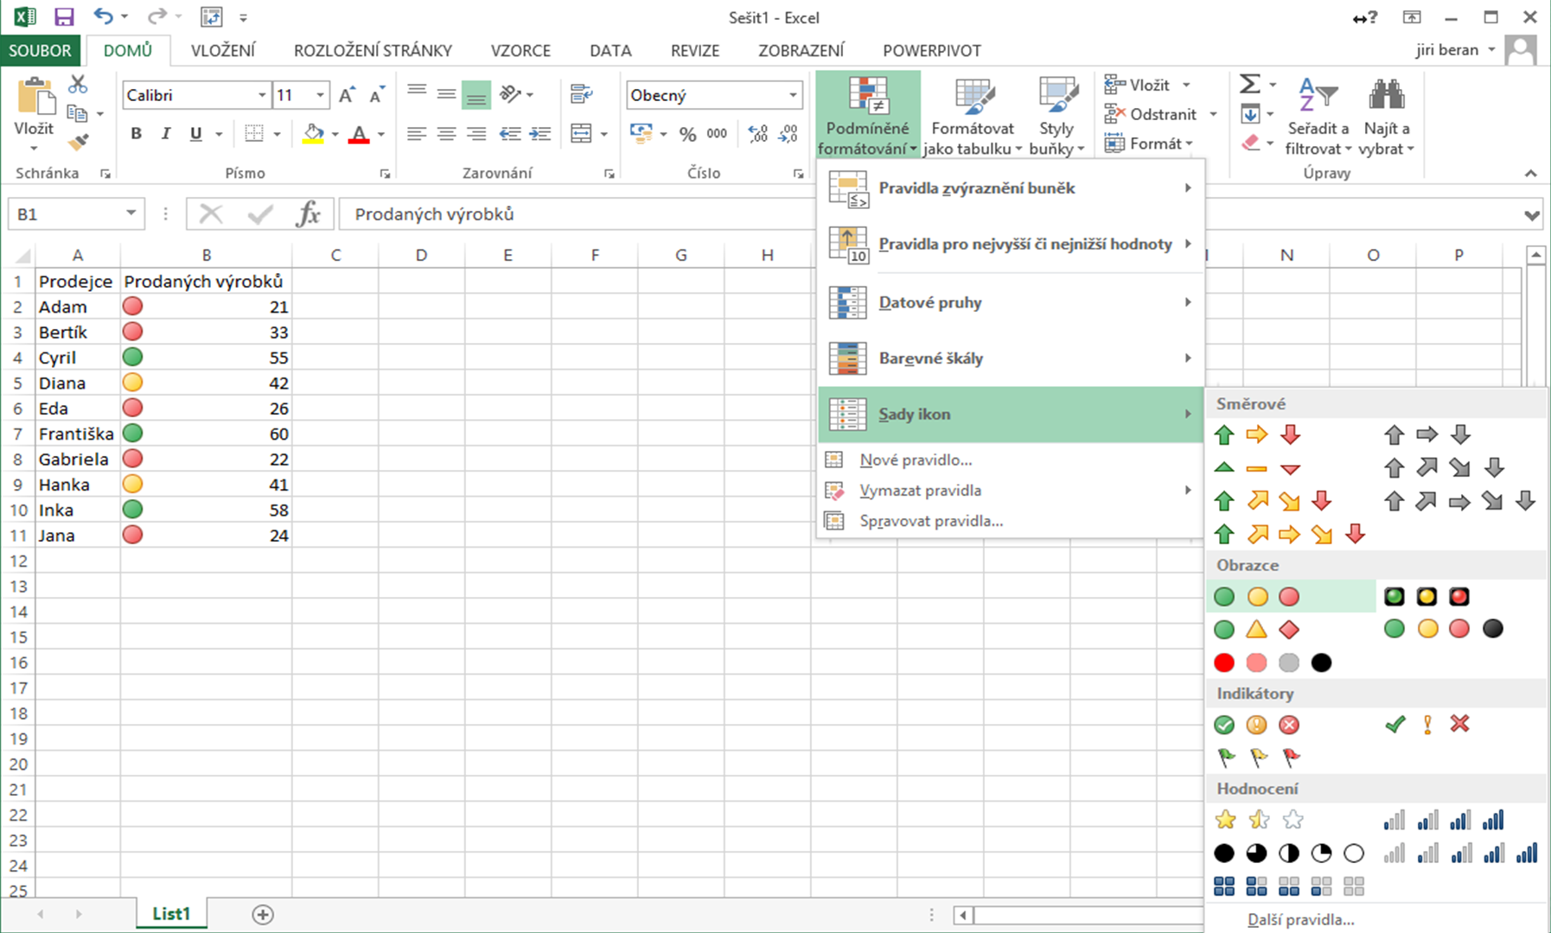
Task: Open the font size dropdown
Action: click(321, 95)
